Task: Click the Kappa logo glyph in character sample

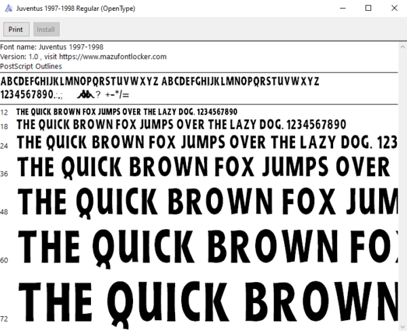Action: click(85, 95)
